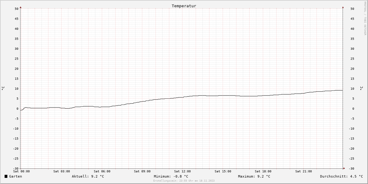368x184 pixels.
Task: Click the "Sat 18:00" time axis label
Action: tap(263, 171)
